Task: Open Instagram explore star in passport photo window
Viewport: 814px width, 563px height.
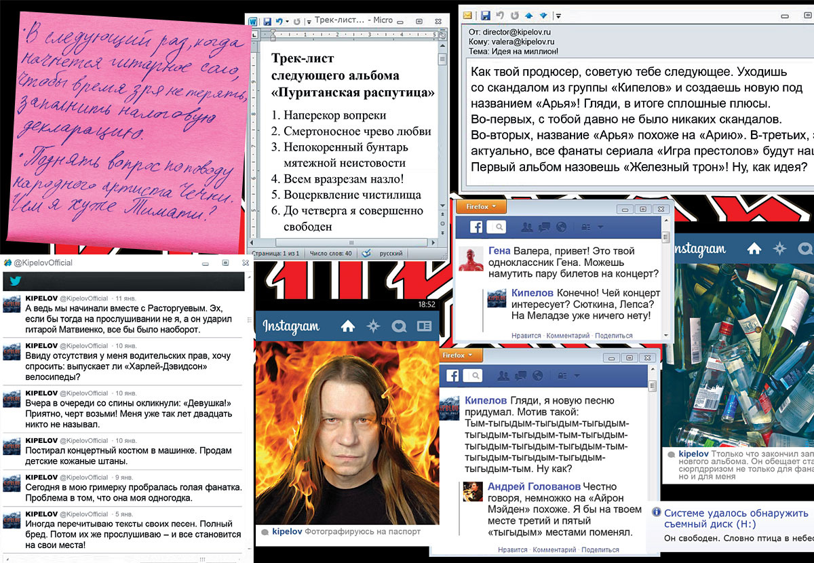Action: click(x=374, y=326)
